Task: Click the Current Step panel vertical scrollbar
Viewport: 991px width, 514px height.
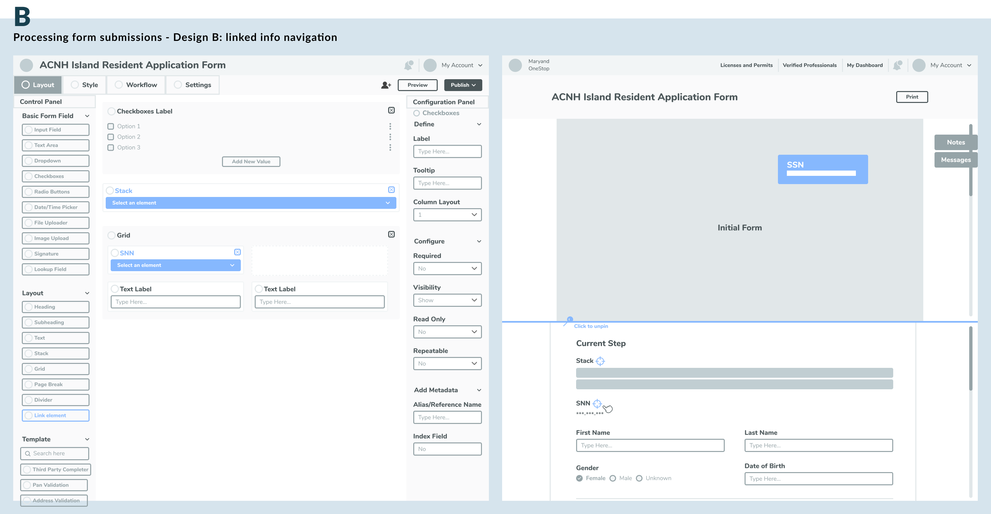Action: [x=971, y=359]
